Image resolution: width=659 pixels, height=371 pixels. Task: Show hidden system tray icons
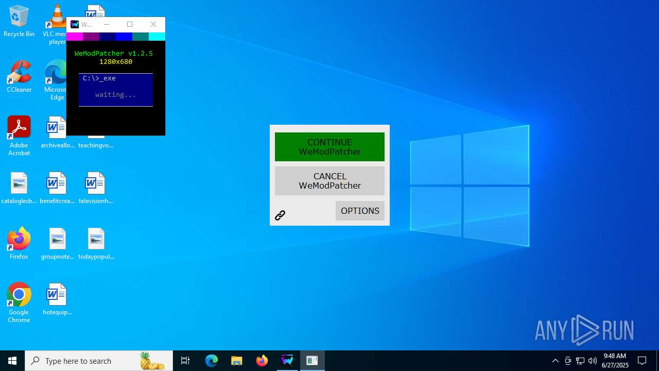coord(556,361)
